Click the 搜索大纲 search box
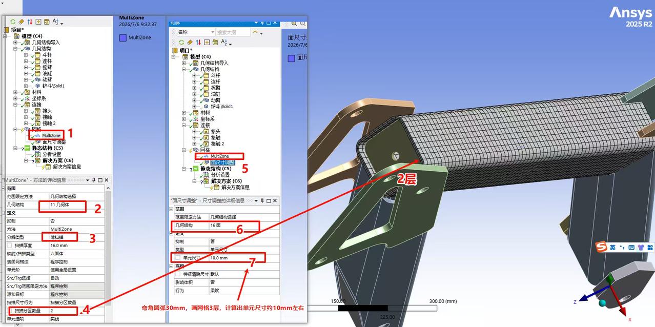The image size is (655, 327). 233,32
